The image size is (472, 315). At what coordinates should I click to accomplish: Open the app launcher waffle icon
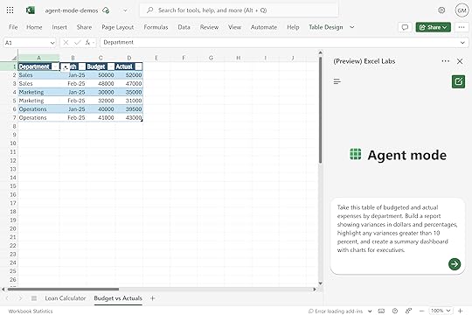click(x=10, y=10)
